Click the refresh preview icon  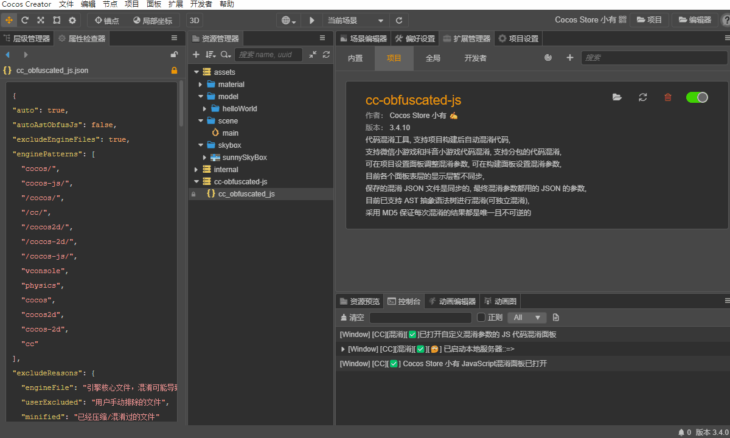tap(399, 20)
